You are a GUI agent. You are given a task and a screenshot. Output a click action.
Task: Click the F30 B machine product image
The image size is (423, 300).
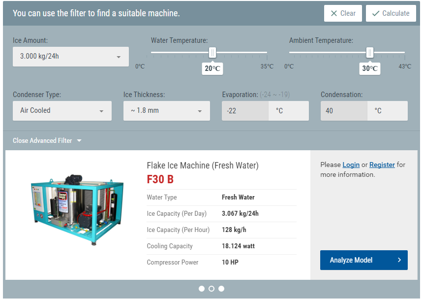(77, 210)
